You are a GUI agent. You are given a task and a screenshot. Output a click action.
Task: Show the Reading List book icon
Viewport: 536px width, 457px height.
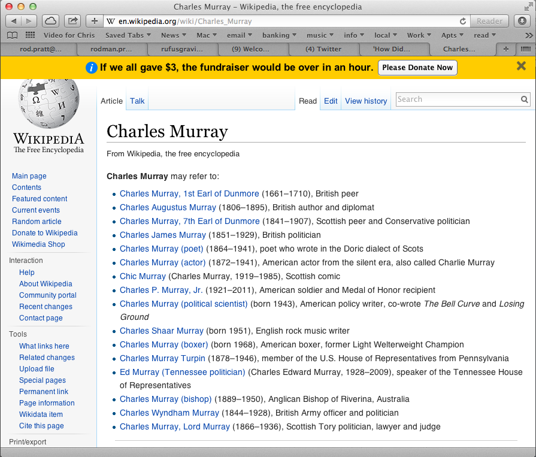coord(13,35)
